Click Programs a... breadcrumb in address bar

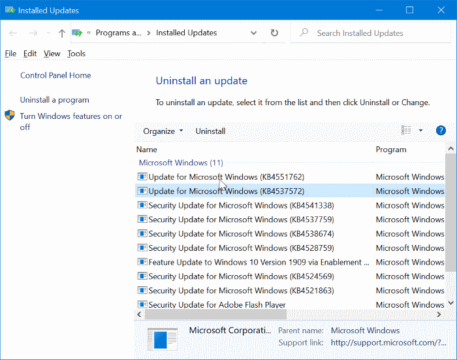pos(119,33)
